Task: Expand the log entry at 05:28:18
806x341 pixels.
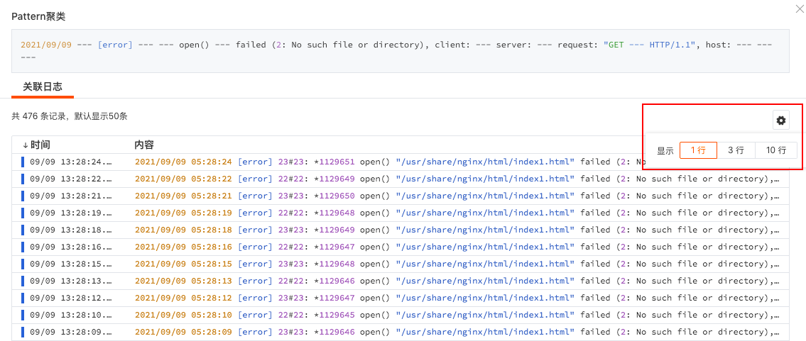Action: pyautogui.click(x=426, y=230)
